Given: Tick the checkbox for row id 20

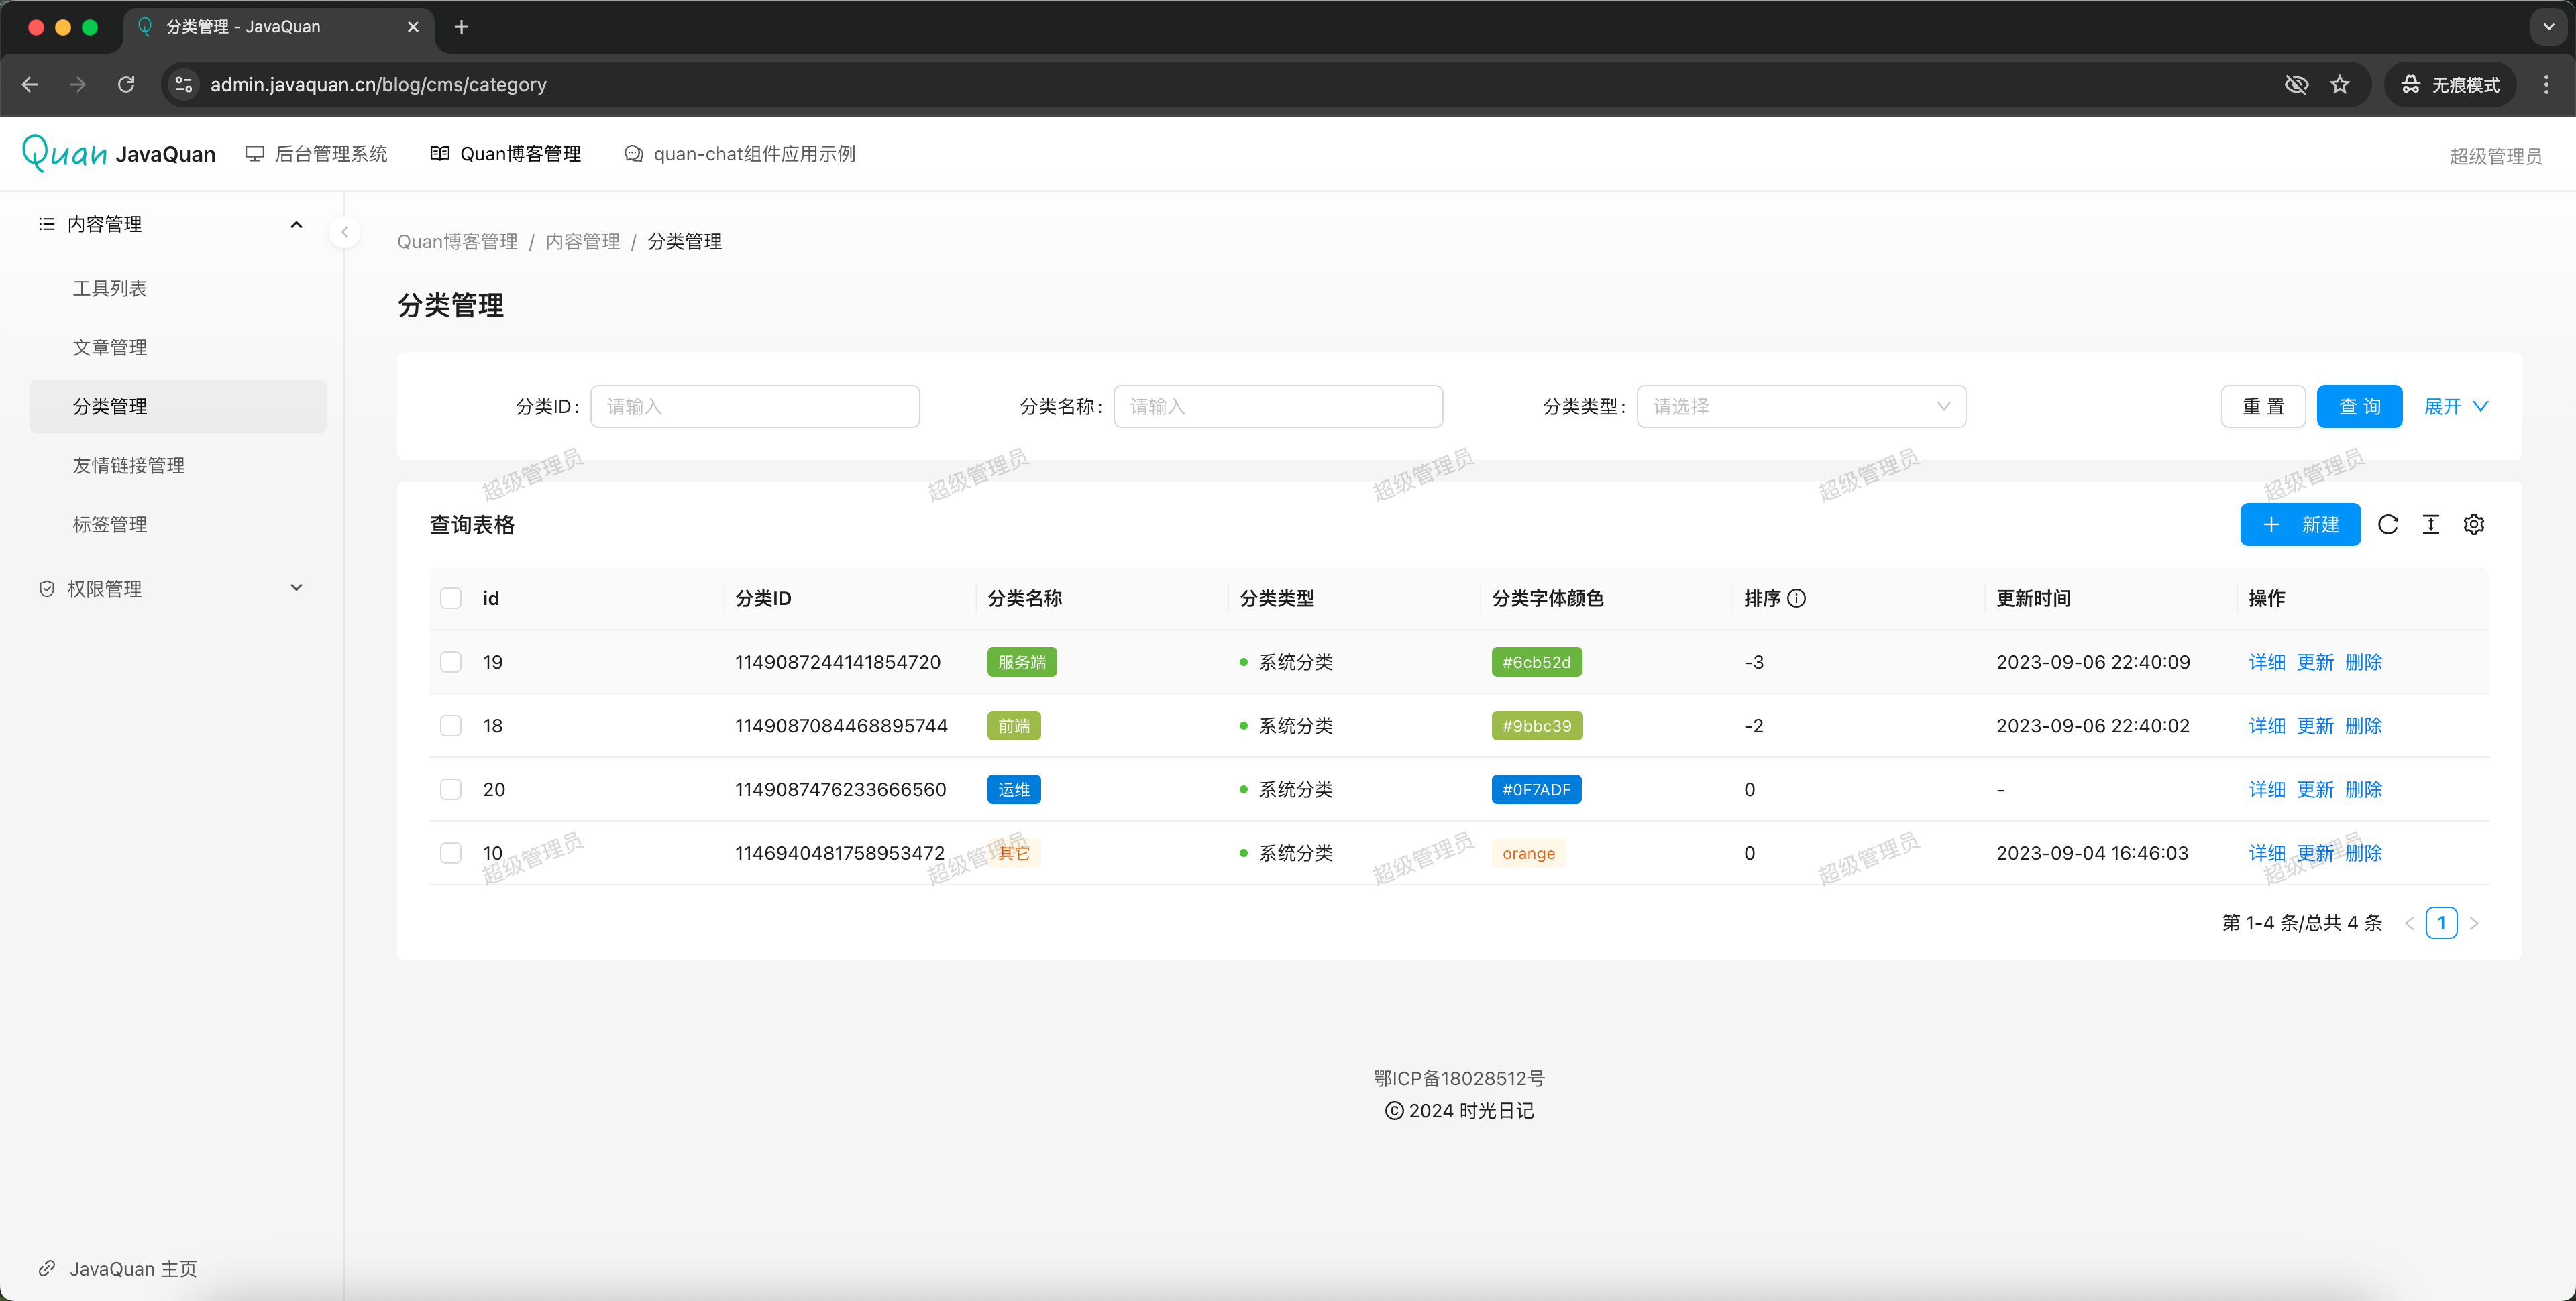Looking at the screenshot, I should coord(451,789).
